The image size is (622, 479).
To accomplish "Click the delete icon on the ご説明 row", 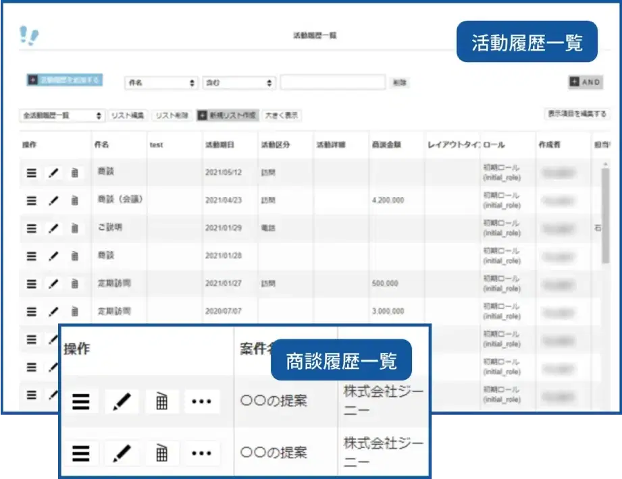I will (x=74, y=228).
